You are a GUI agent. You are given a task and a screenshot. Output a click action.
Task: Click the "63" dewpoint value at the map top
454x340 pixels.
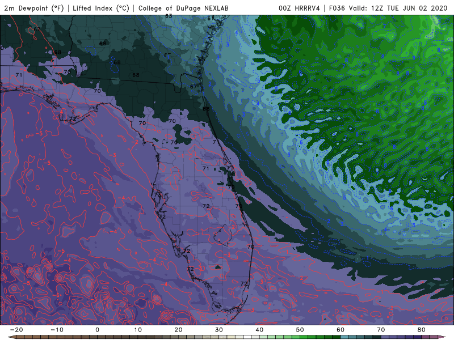169,16
